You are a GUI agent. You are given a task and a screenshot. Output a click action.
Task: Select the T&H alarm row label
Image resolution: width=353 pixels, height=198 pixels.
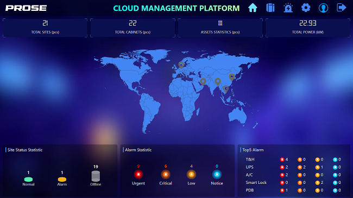coord(250,159)
